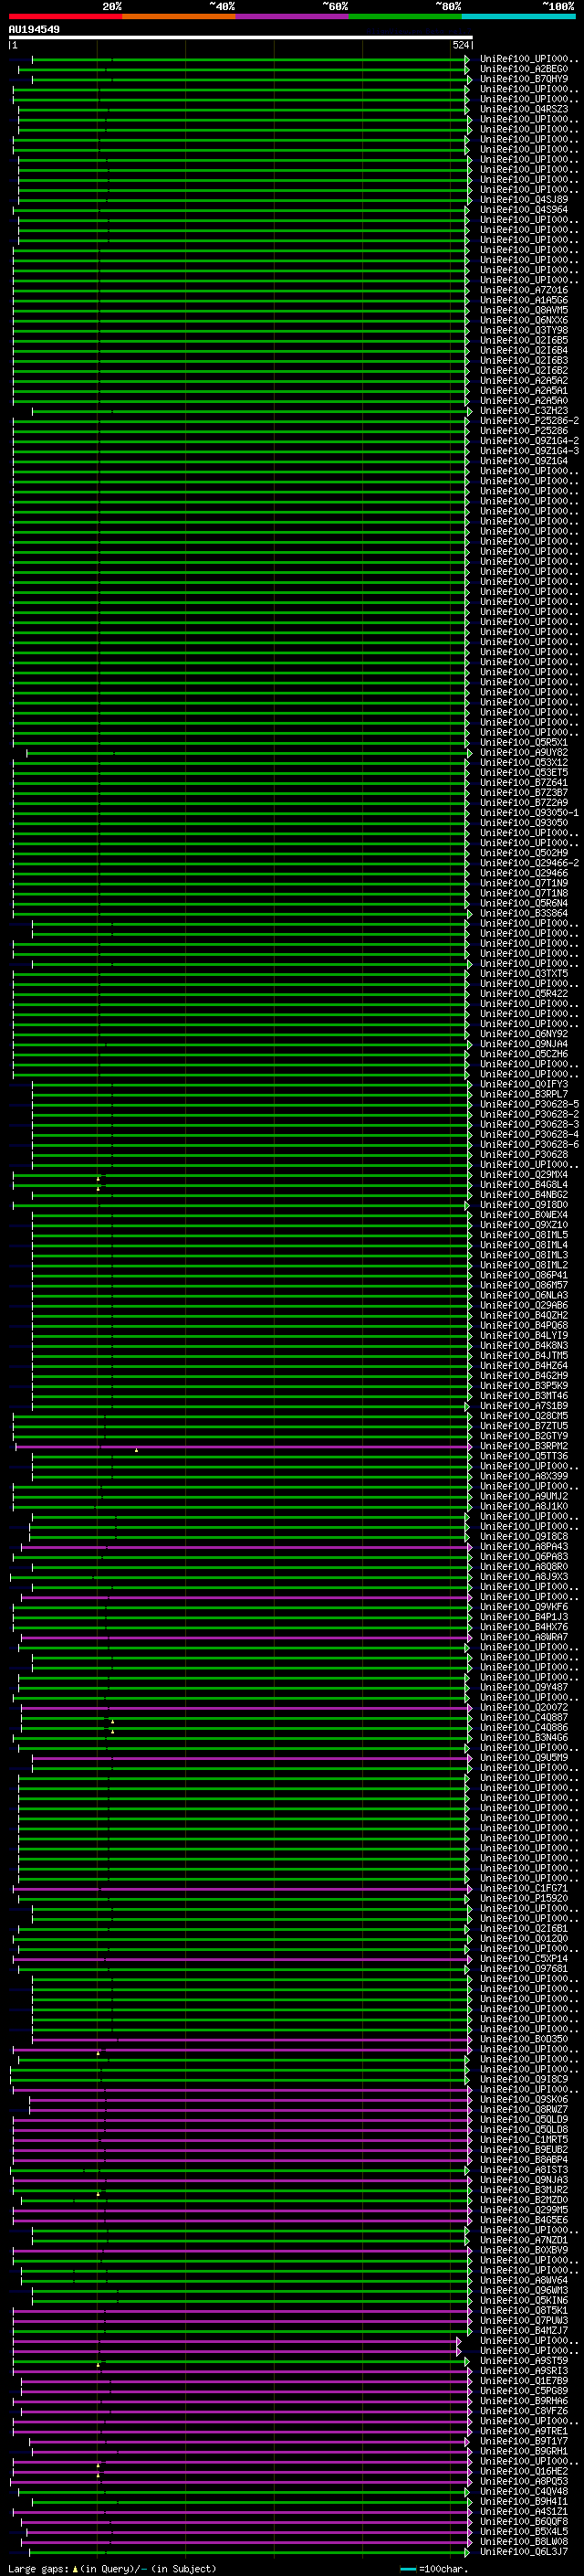
Task: Click hit label UniRef100_Q9NJA4
Action: tap(524, 1044)
